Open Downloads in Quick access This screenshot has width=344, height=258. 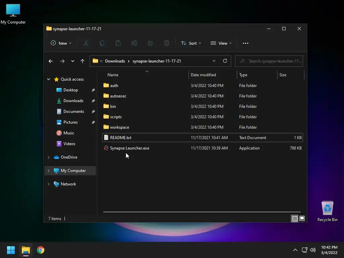coord(73,101)
